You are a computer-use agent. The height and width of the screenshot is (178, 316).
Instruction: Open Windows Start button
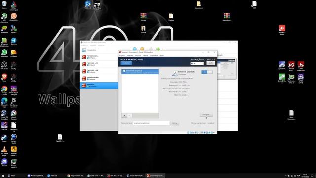click(x=3, y=176)
